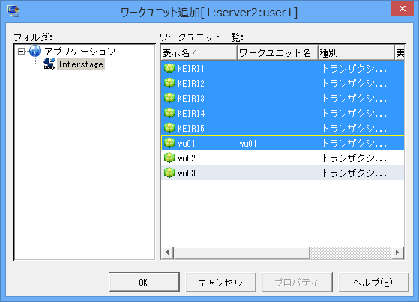Click the wu03 work unit icon
419x302 pixels.
[x=169, y=173]
